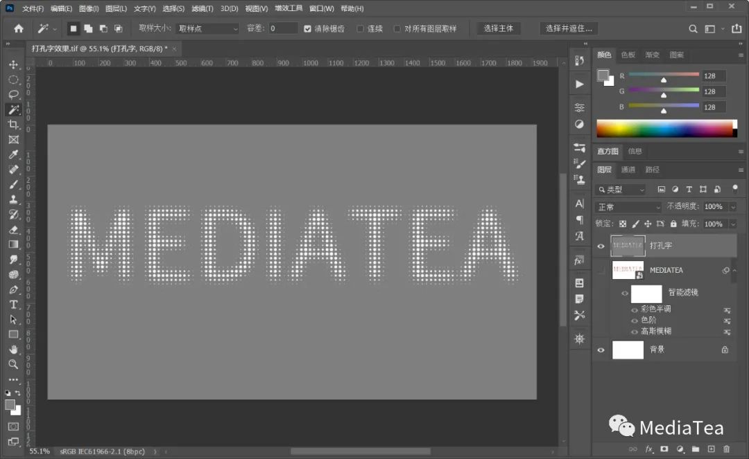Select the Zoom tool

pyautogui.click(x=13, y=365)
